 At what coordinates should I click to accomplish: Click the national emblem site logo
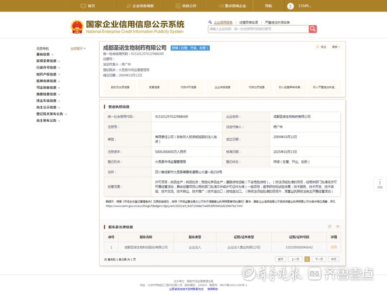tap(77, 27)
